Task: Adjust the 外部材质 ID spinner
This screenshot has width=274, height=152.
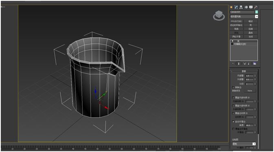Action: (x=255, y=109)
